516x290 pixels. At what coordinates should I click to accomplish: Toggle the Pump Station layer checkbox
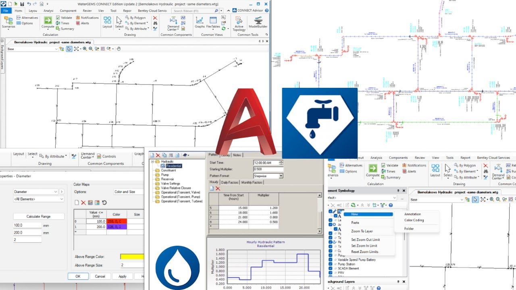click(x=331, y=264)
